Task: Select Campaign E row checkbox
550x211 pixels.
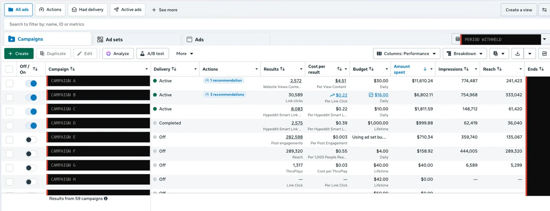Action: pos(9,139)
